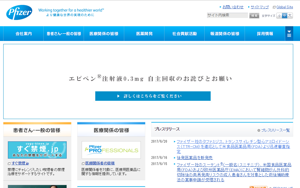
Task: Click the 医療関係の皆様 section heading
Action: coord(111,130)
